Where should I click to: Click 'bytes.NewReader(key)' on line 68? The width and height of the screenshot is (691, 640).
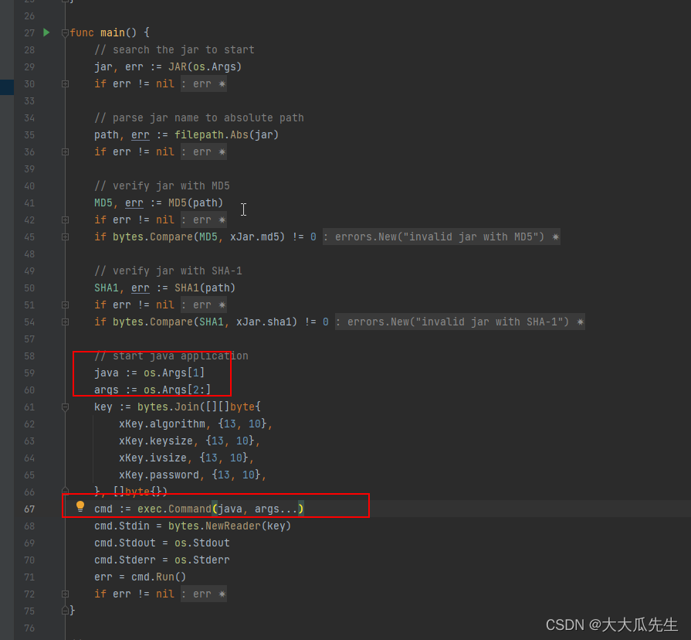[x=229, y=526]
